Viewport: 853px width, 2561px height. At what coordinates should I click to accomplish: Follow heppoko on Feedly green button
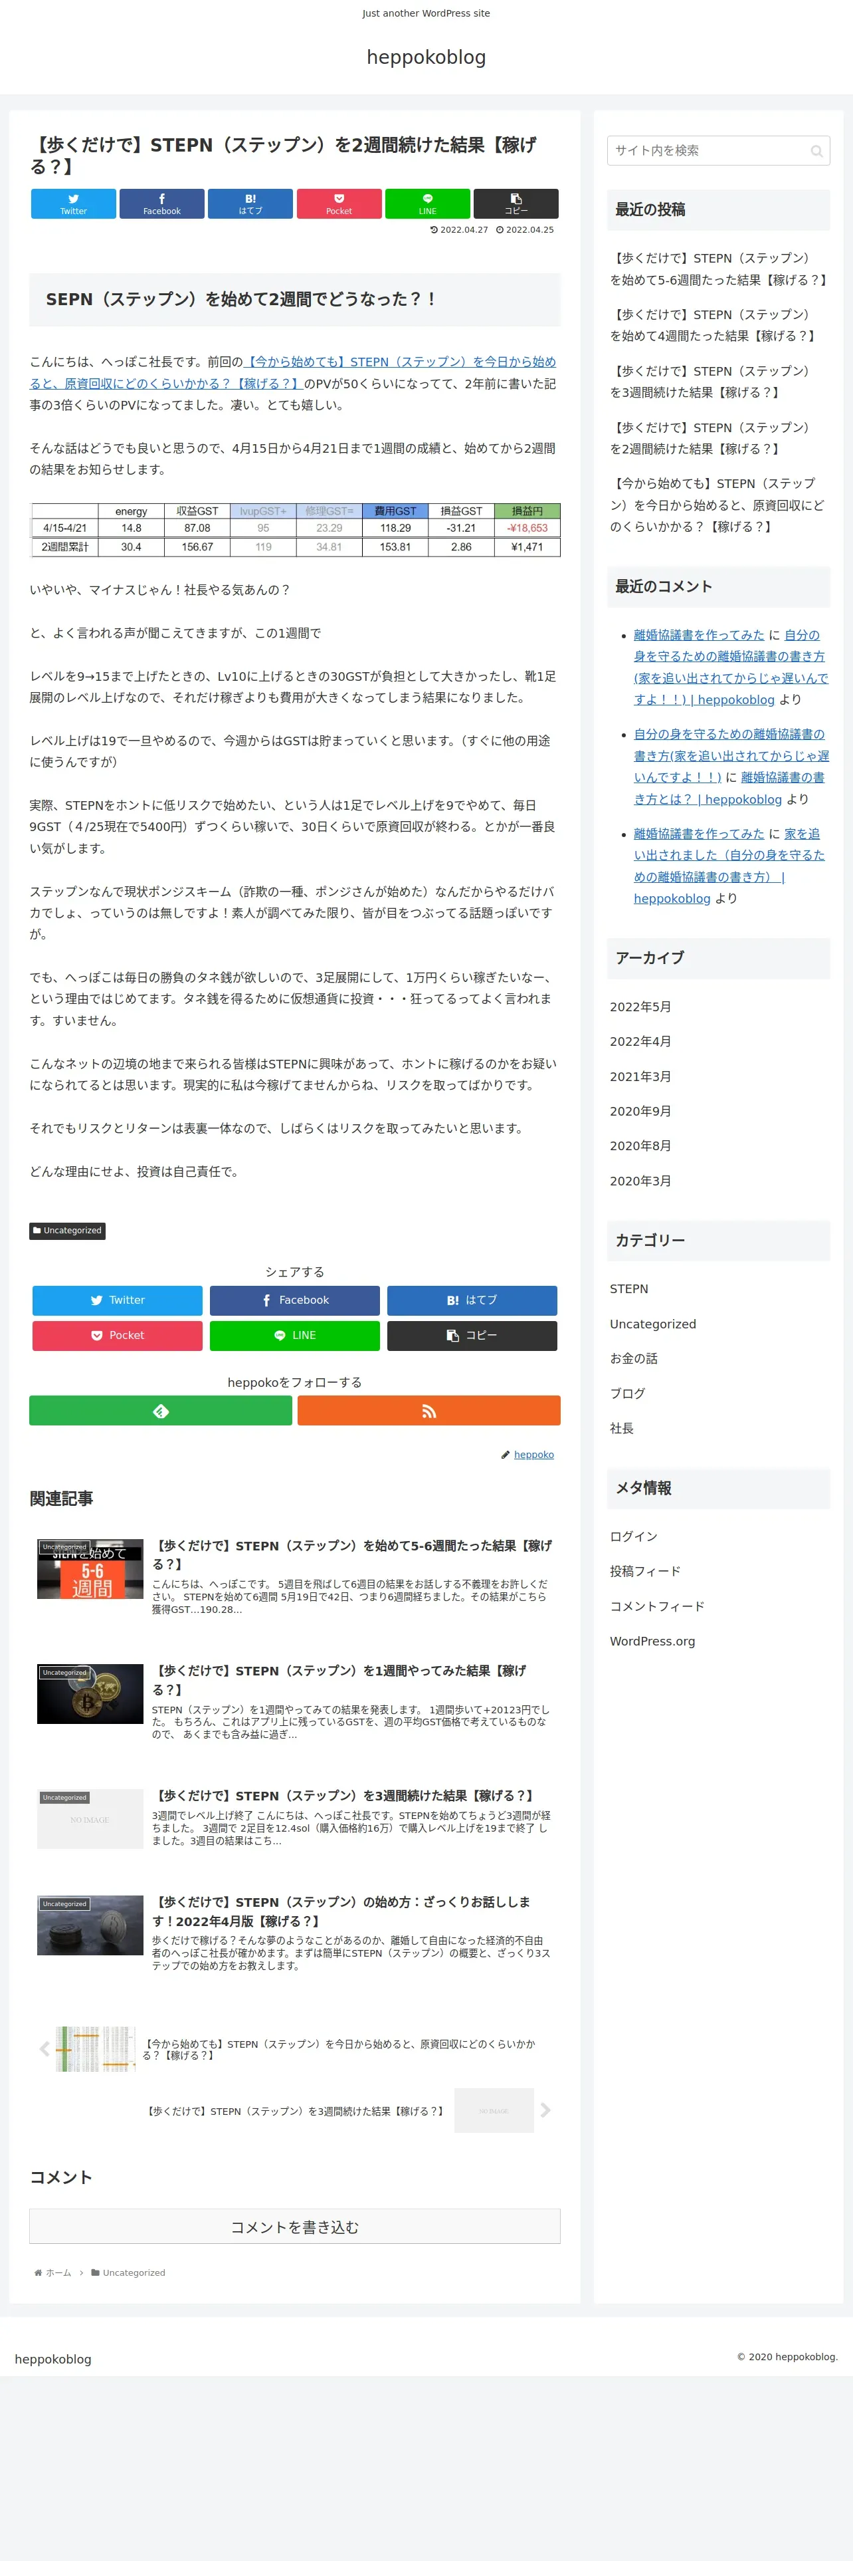[x=161, y=1411]
